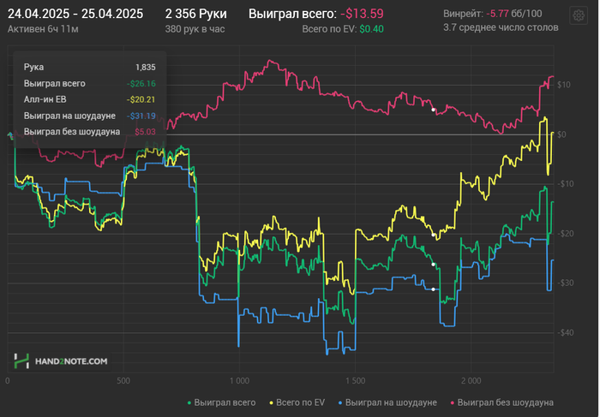Viewport: 600px width, 417px height.
Task: Click the Hand2Note logo watermark
Action: point(60,361)
